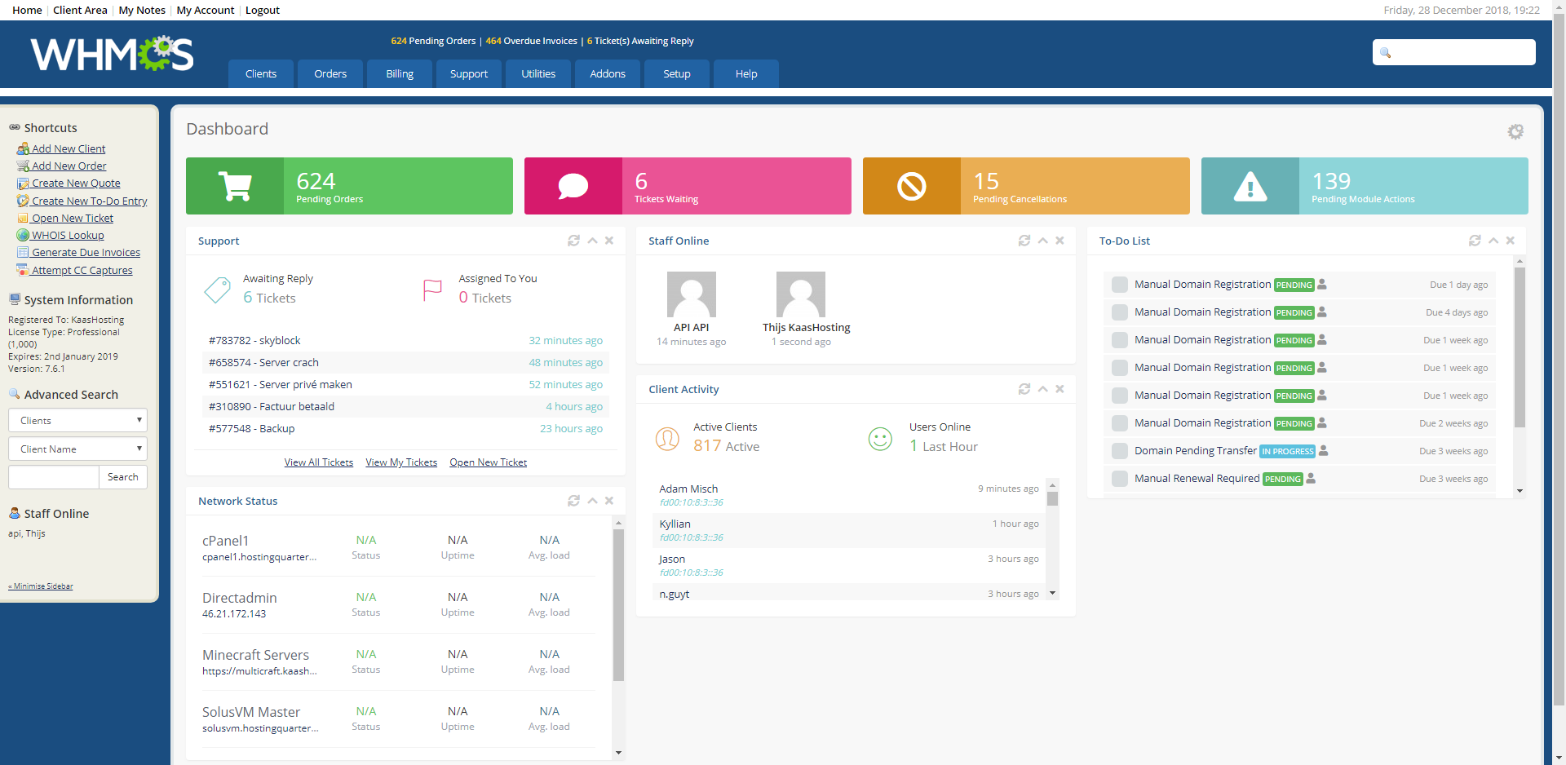Click the View All Tickets link
This screenshot has width=1566, height=765.
coord(318,462)
